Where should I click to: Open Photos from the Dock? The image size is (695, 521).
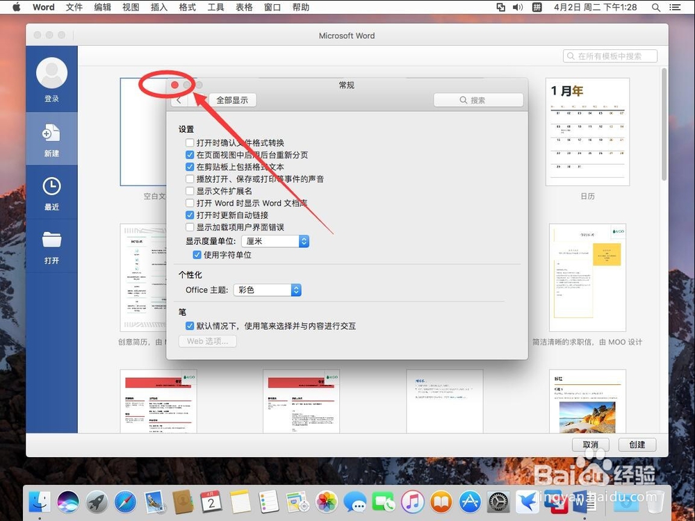coord(327,502)
